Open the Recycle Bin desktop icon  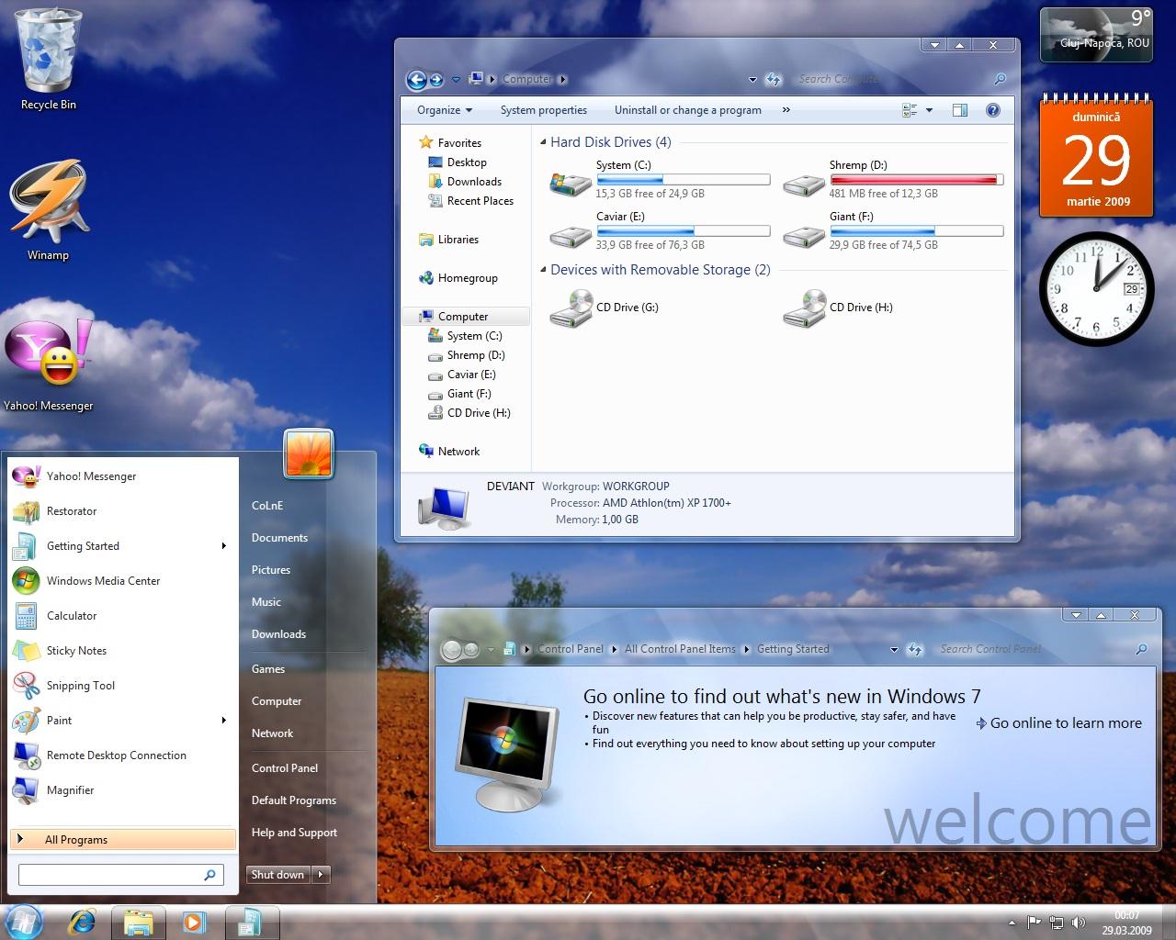[49, 59]
